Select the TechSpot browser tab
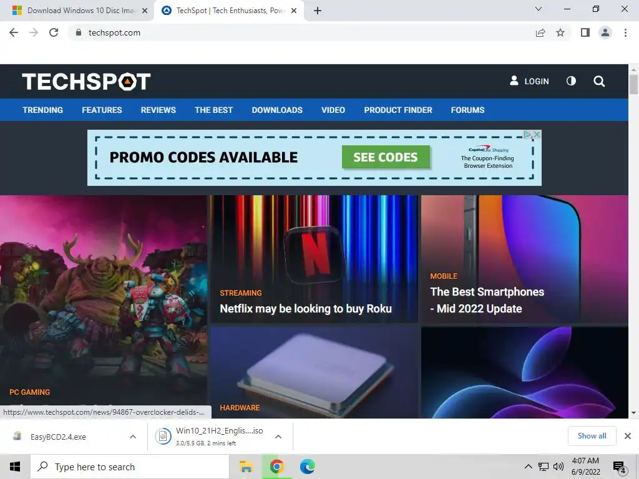Image resolution: width=639 pixels, height=479 pixels. coord(229,11)
